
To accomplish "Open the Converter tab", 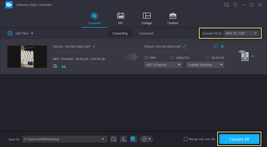I will click(x=94, y=18).
